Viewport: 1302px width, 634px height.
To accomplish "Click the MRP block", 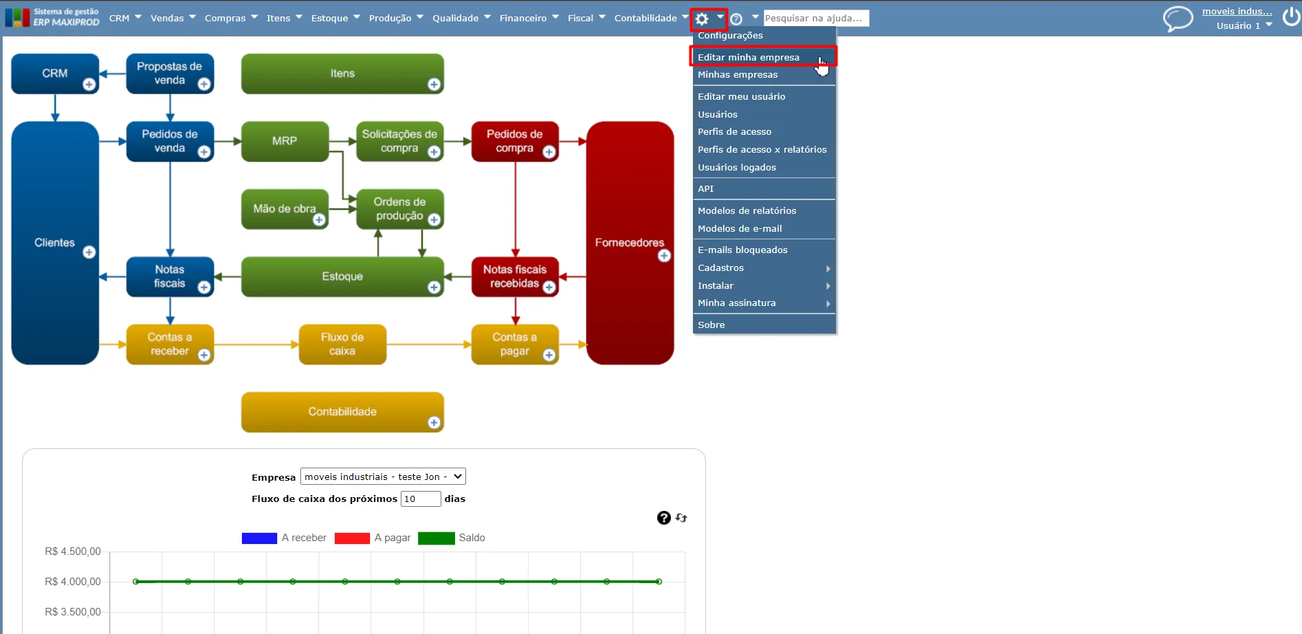I will pos(285,141).
